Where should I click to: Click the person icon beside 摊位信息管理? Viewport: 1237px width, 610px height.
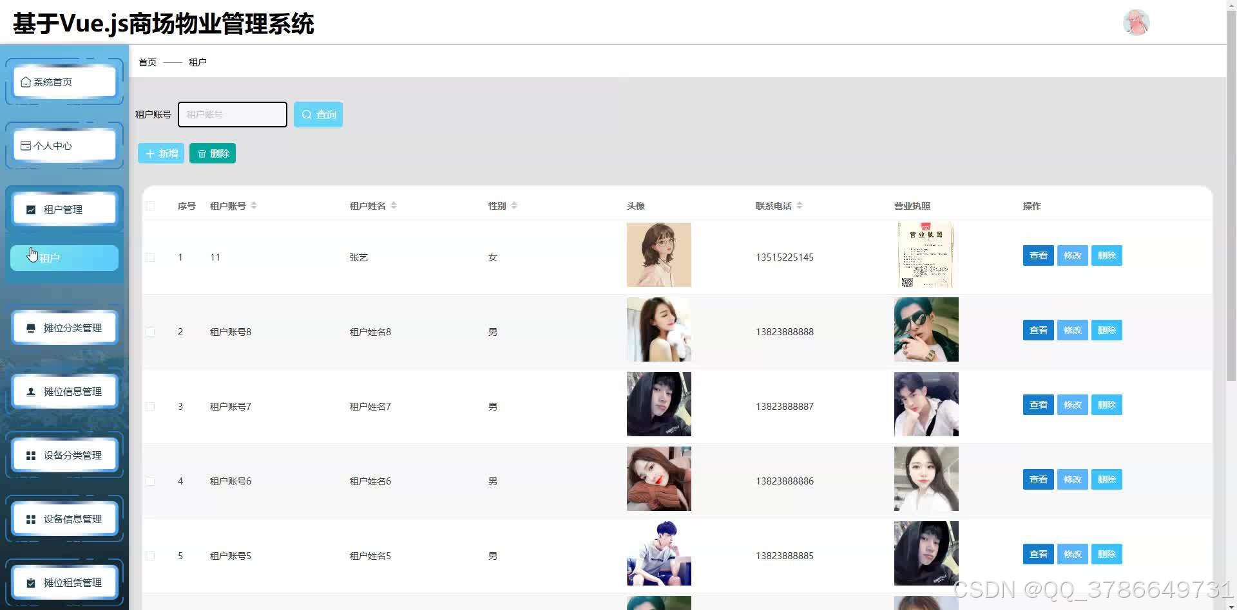(31, 392)
